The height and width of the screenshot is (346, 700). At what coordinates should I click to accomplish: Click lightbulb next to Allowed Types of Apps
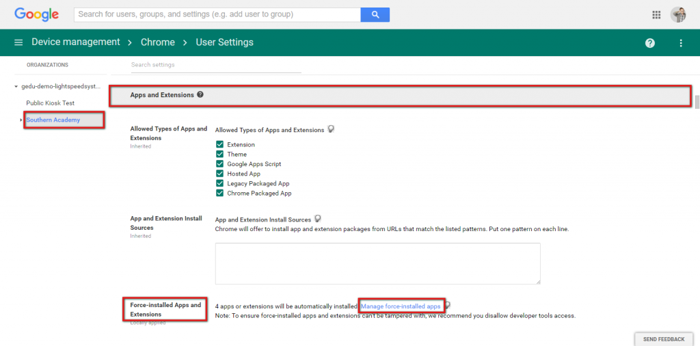[x=331, y=129]
